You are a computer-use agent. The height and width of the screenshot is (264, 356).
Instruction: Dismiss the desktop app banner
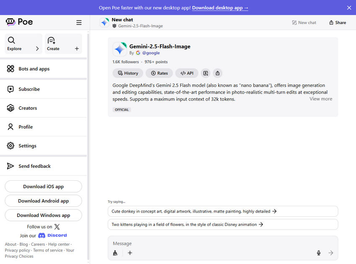coord(349,8)
